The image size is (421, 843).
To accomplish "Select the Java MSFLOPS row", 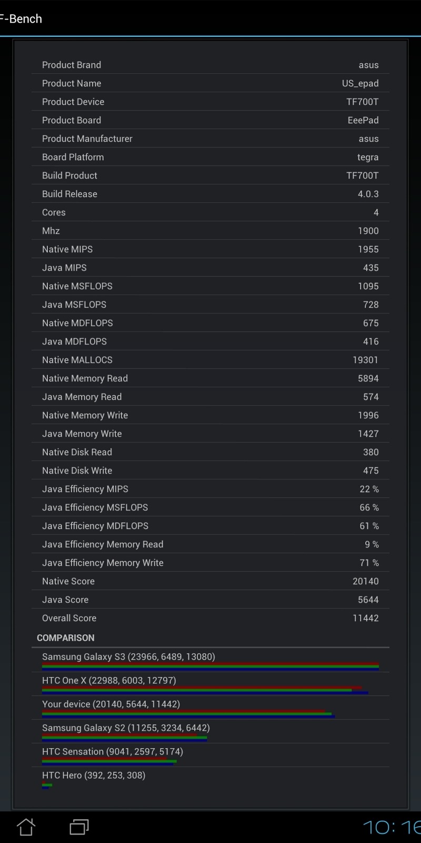I will click(x=210, y=305).
